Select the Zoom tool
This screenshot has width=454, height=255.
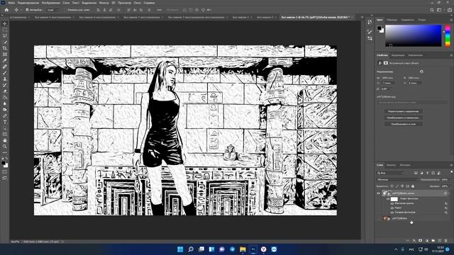pos(5,147)
